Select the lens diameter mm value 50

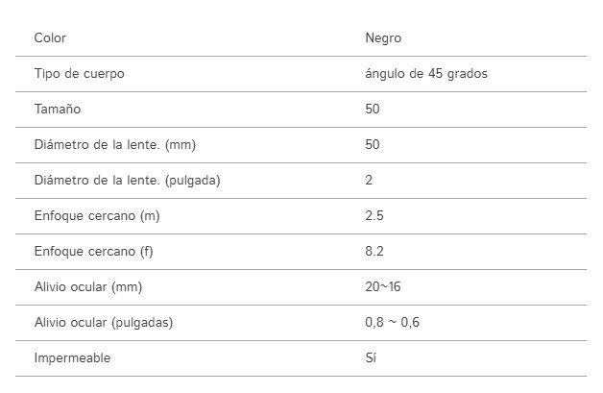(373, 144)
